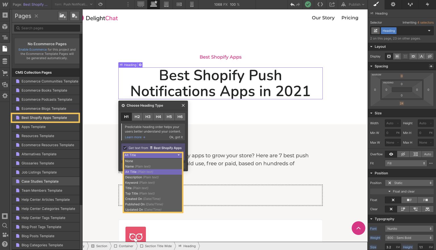Viewport: 436px width, 250px height.
Task: Choose Description field in dropdown list
Action: (x=153, y=177)
